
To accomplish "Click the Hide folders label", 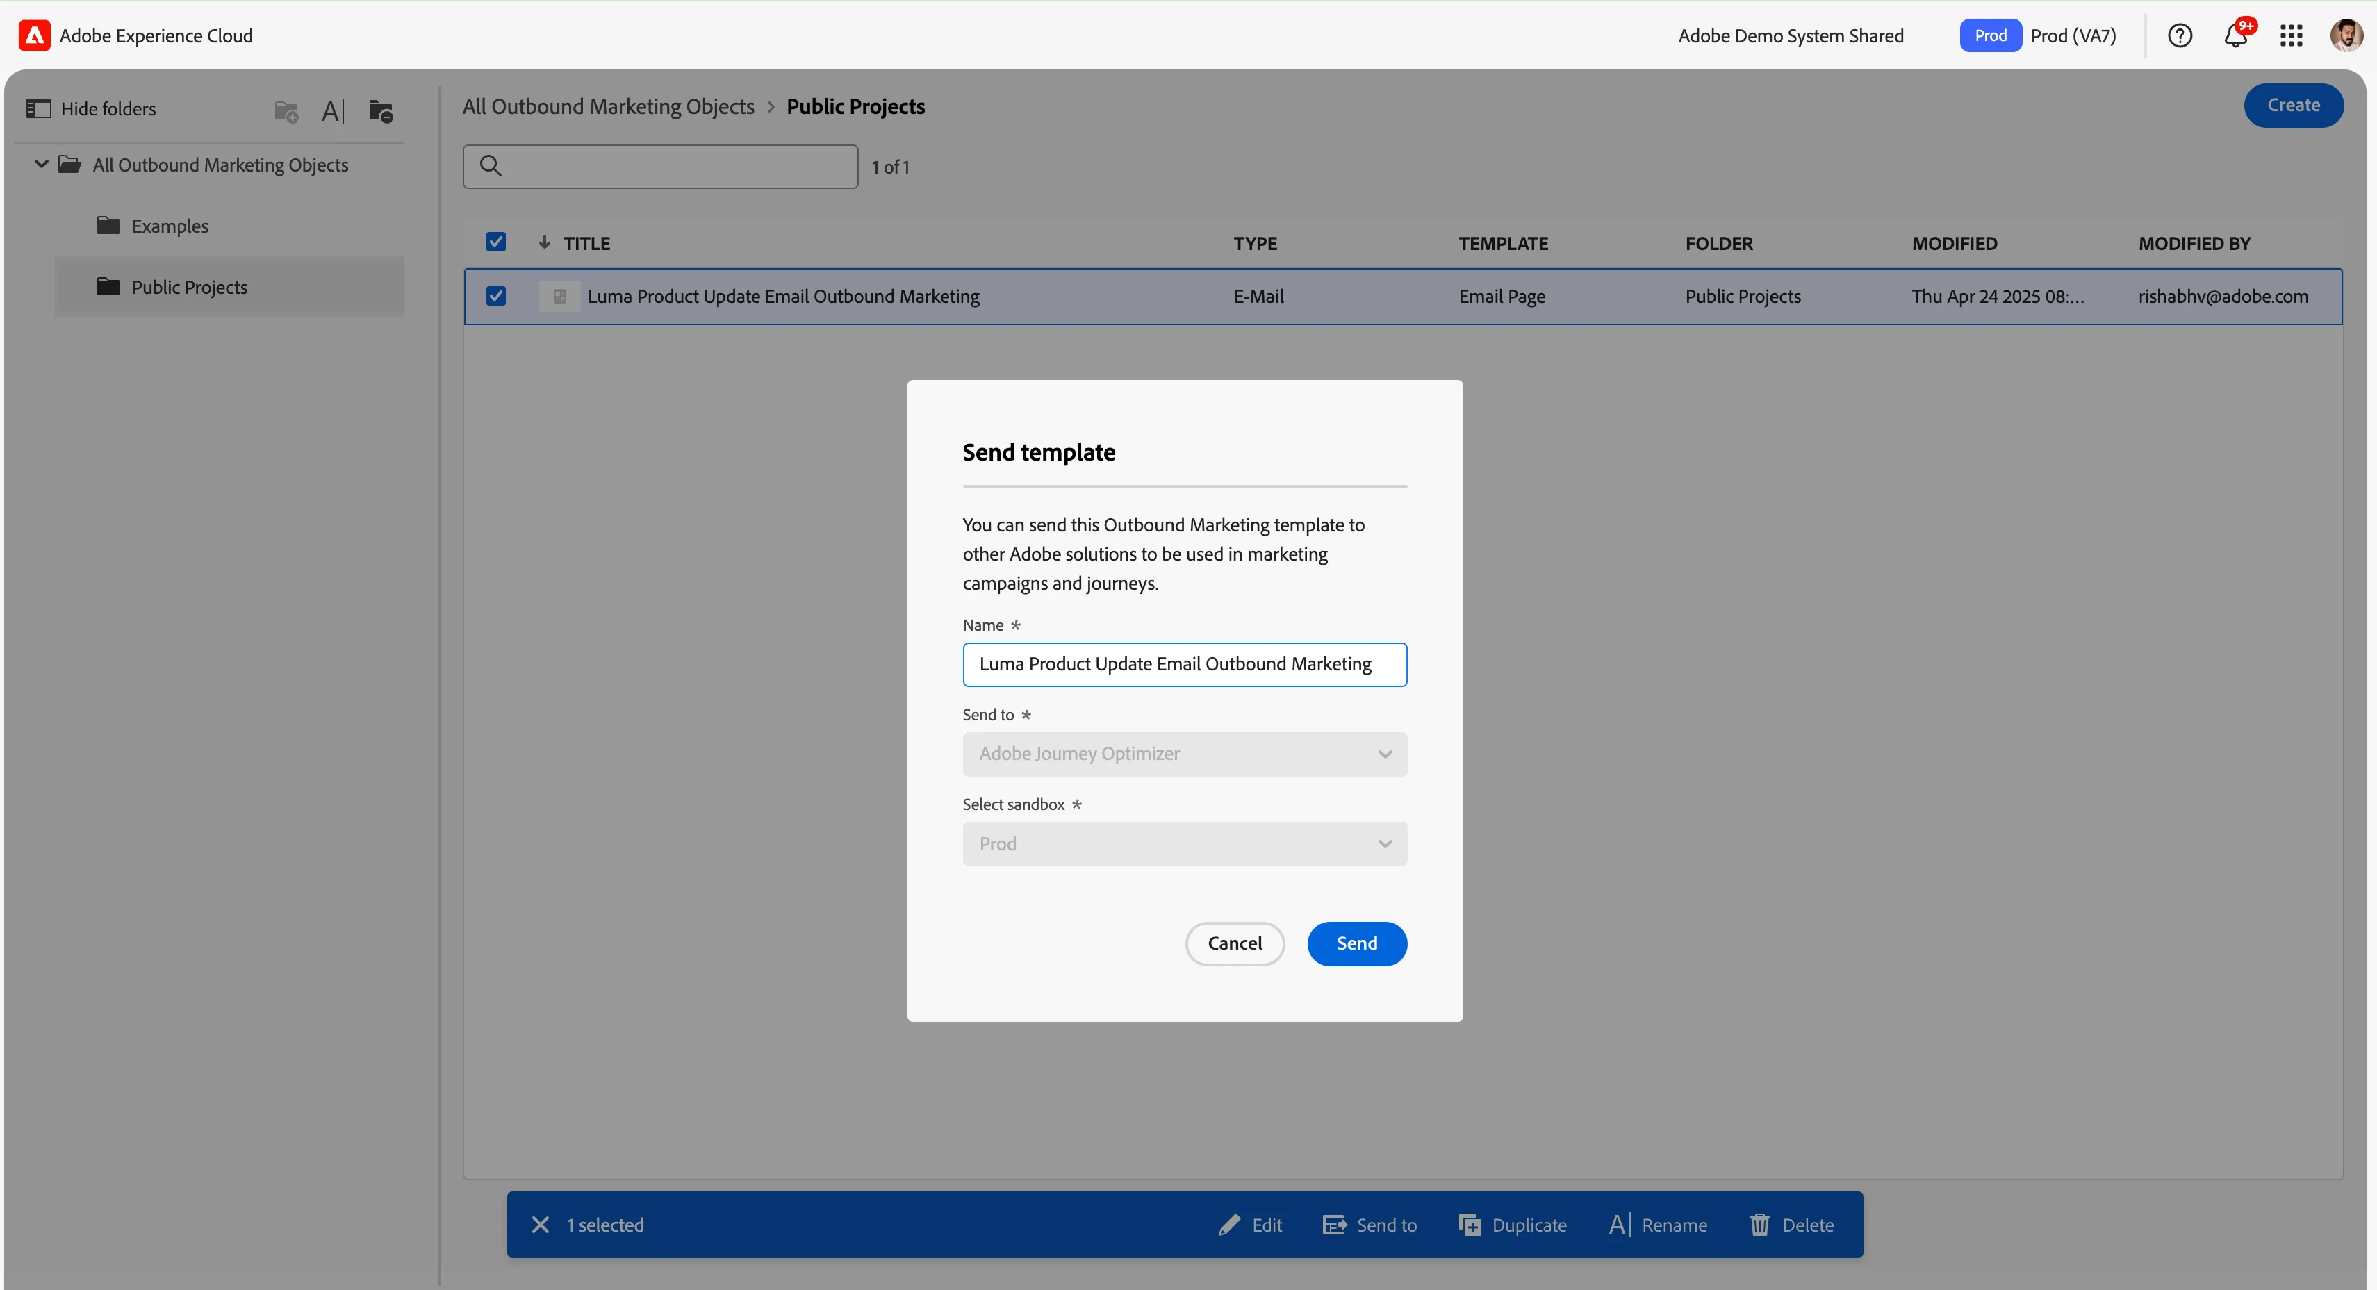I will click(x=108, y=109).
